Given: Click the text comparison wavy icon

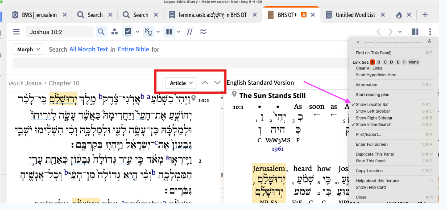Looking at the screenshot, I should 203,32.
